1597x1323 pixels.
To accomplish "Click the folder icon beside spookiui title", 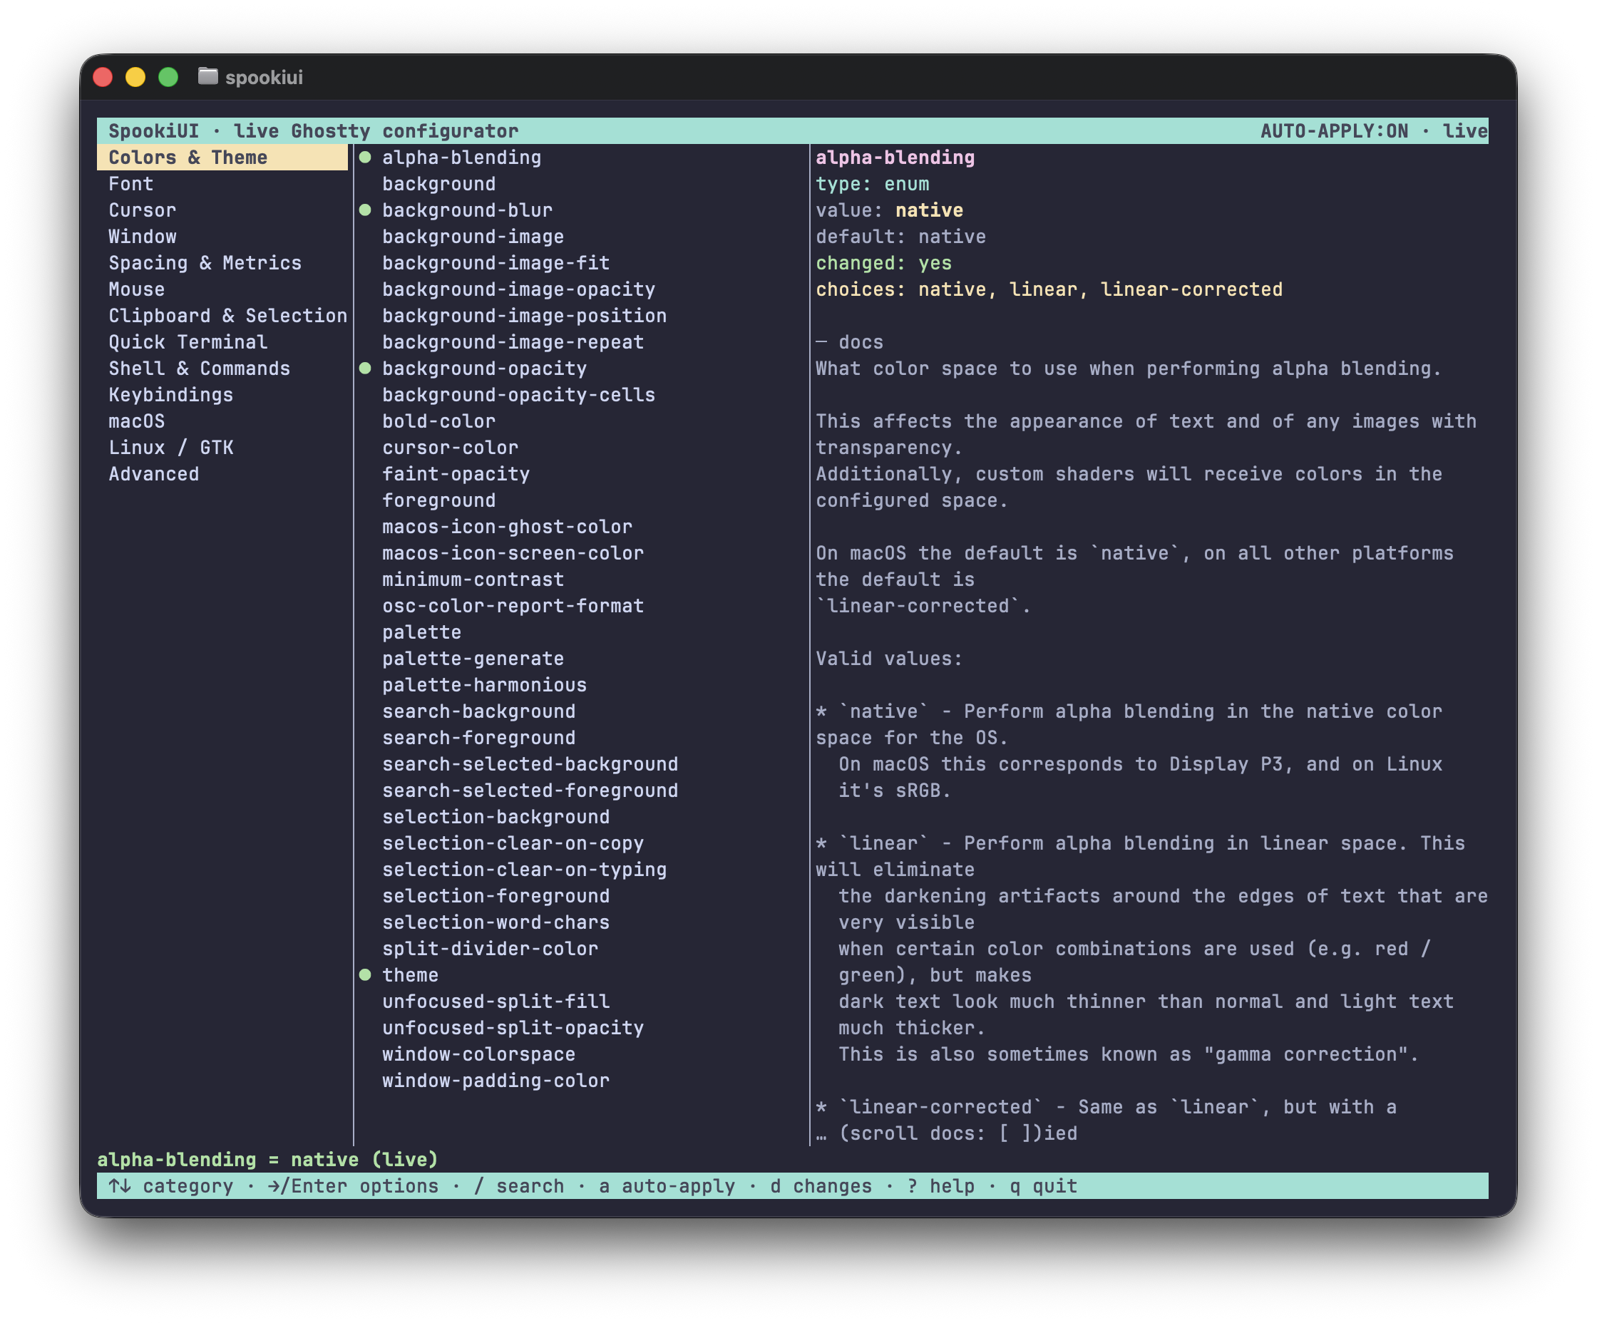I will coord(207,76).
